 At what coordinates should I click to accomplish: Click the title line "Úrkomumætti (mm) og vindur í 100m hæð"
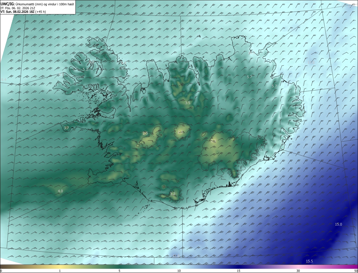(44, 4)
